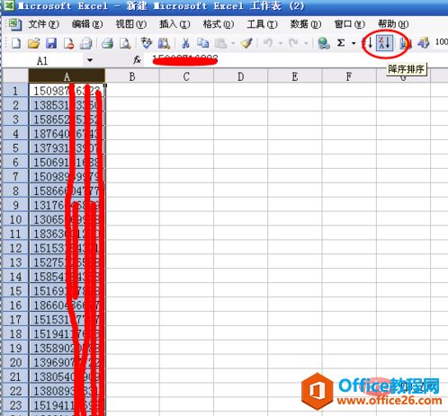Image resolution: width=448 pixels, height=416 pixels.
Task: Open the 工具(T) menu
Action: click(x=262, y=24)
